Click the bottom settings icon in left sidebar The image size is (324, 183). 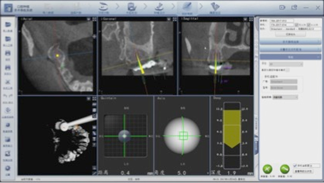pyautogui.click(x=8, y=169)
